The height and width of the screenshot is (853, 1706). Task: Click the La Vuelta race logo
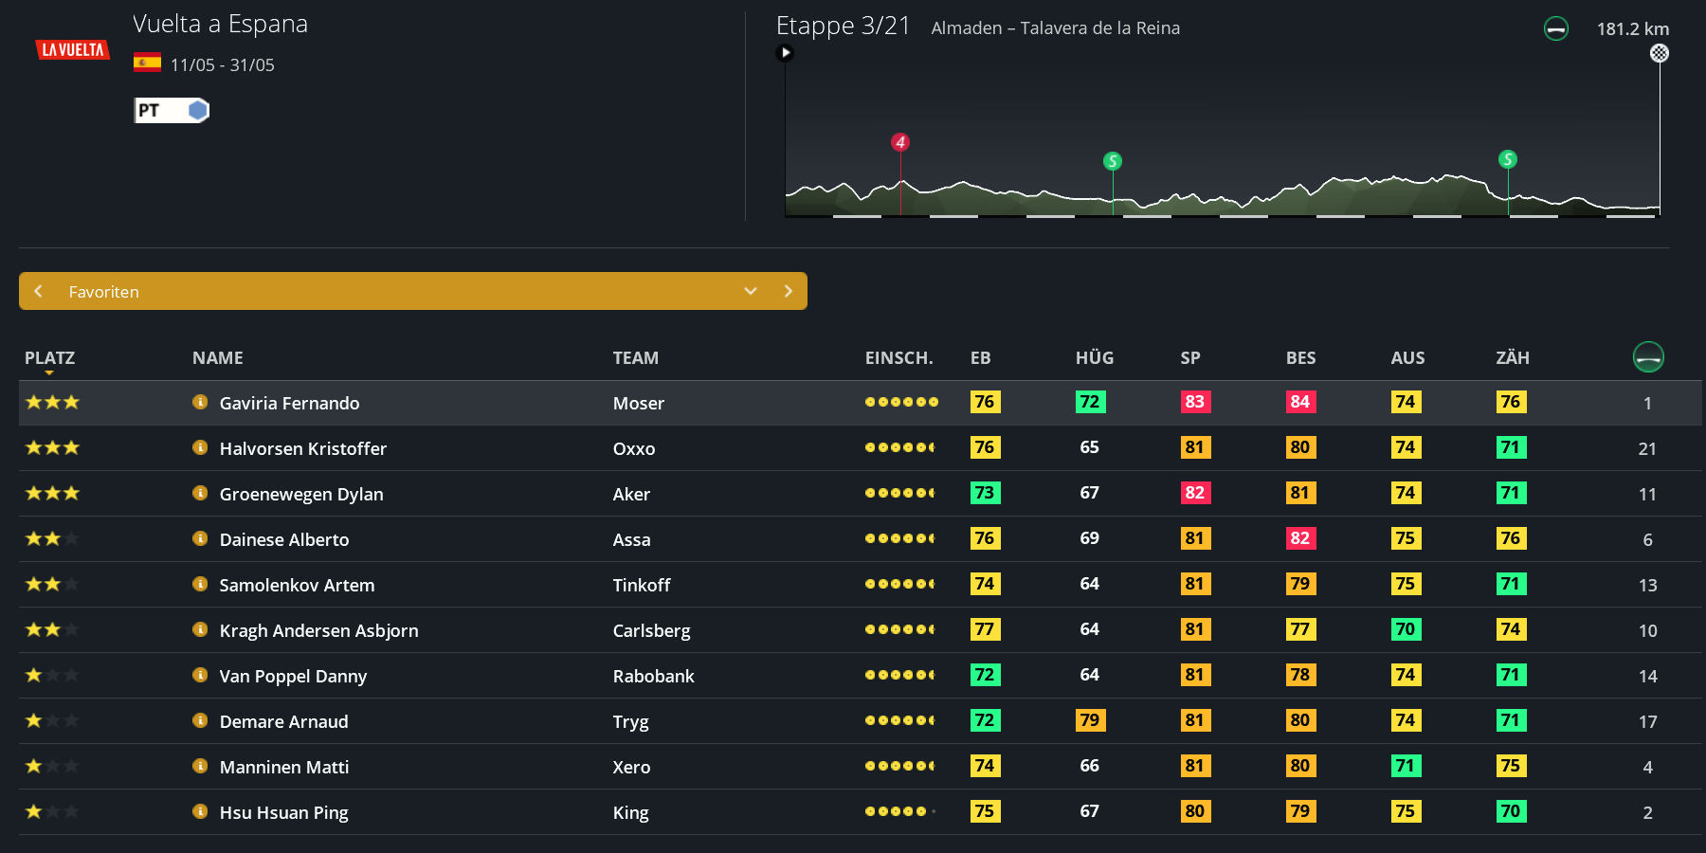72,50
